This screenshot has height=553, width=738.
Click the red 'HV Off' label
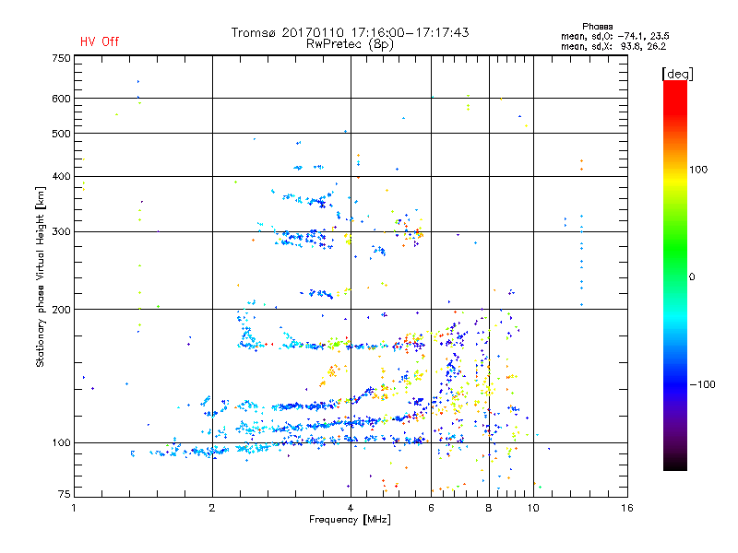point(100,41)
